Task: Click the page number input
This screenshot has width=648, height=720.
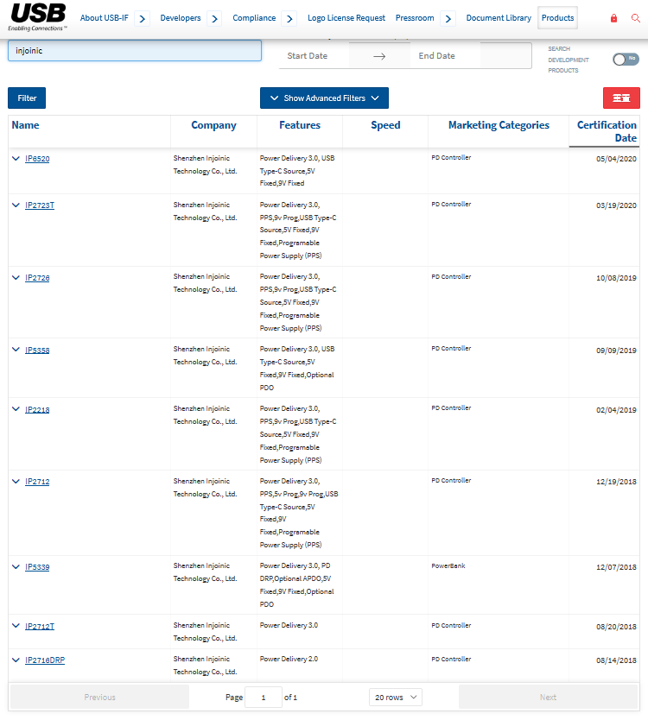Action: point(264,697)
